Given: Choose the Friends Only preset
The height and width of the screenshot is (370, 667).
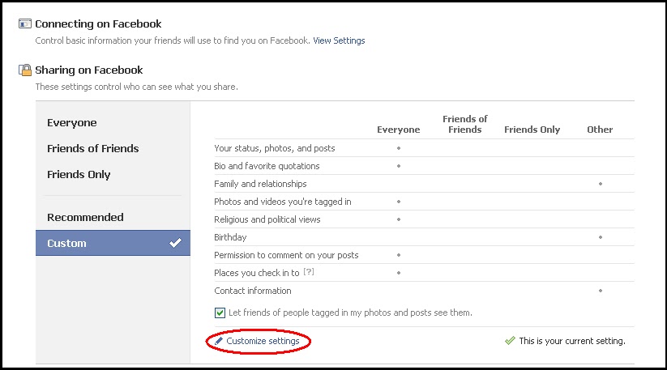Looking at the screenshot, I should point(79,175).
